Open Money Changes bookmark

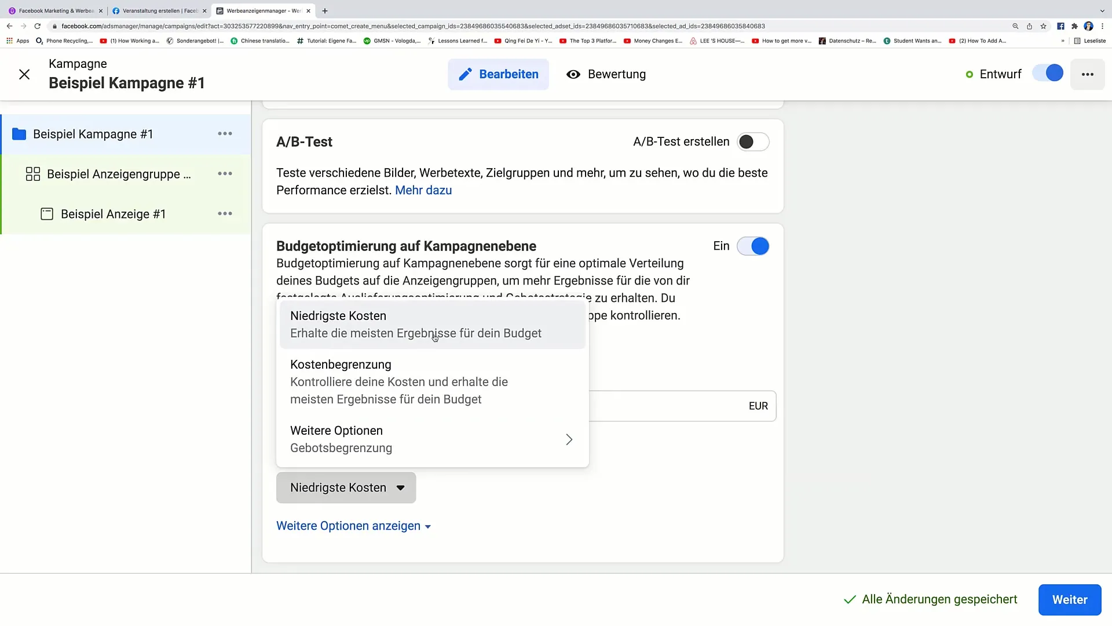[653, 41]
